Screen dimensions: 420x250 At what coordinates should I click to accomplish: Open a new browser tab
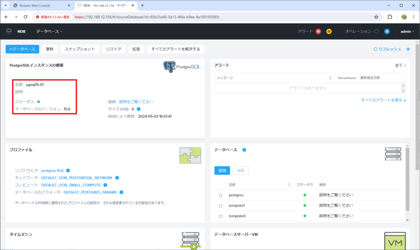[x=142, y=5]
